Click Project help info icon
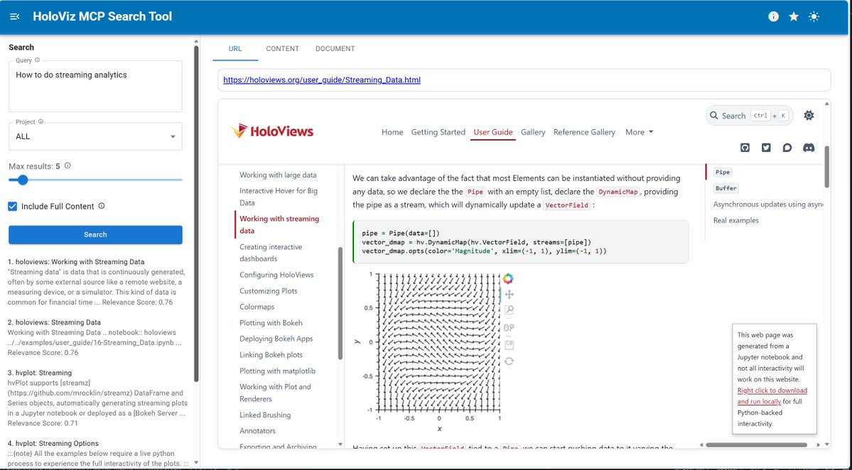Image resolution: width=852 pixels, height=470 pixels. pos(41,122)
